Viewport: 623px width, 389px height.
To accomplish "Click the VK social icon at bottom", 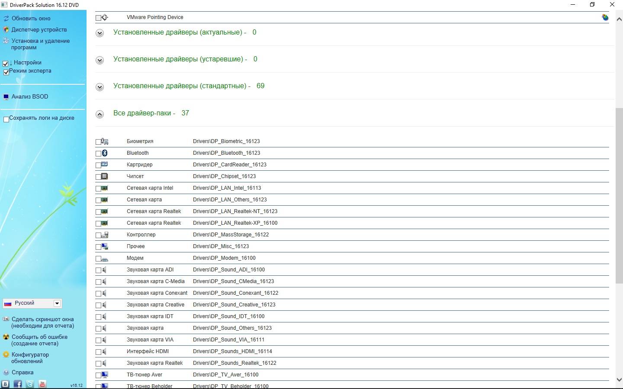I will [5, 384].
